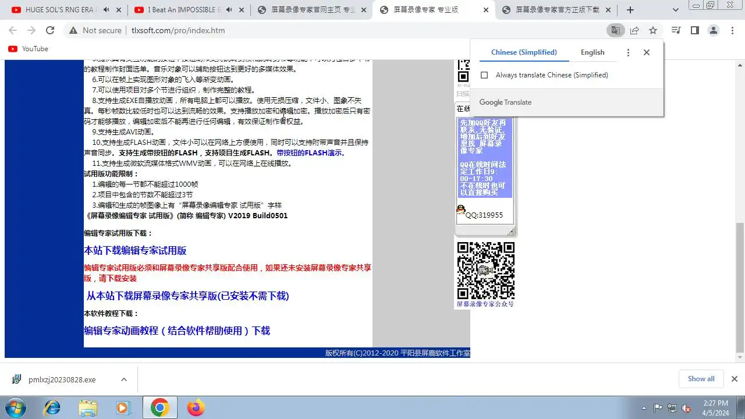Open pmlxzj20230828.exe download item
745x419 pixels.
tap(62, 379)
